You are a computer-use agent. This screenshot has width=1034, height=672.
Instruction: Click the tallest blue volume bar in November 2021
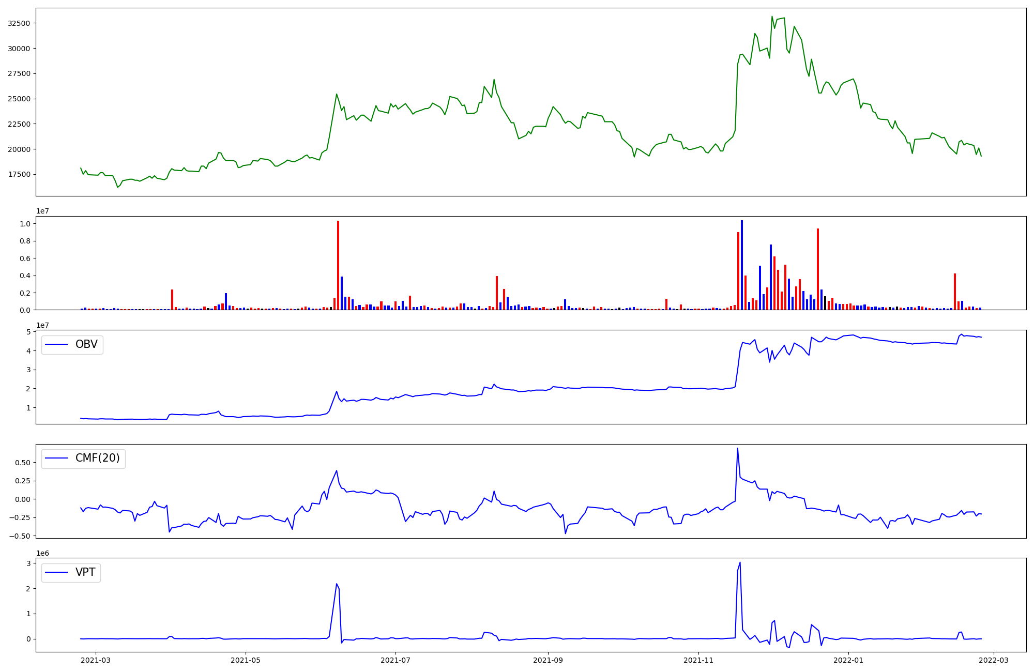(742, 265)
